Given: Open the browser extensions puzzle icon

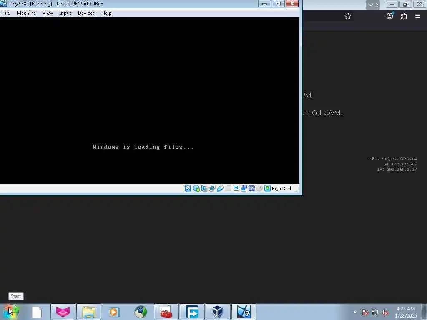Looking at the screenshot, I should (x=404, y=16).
